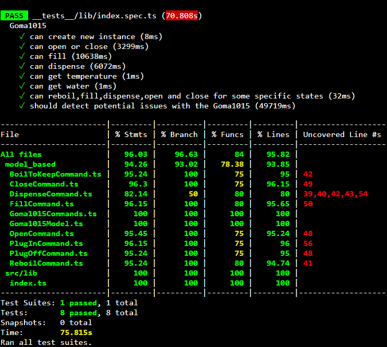The image size is (387, 347).
Task: Click the % Branch column header
Action: tap(179, 134)
